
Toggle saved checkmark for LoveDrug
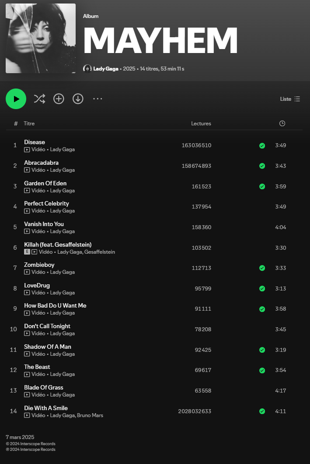point(262,288)
